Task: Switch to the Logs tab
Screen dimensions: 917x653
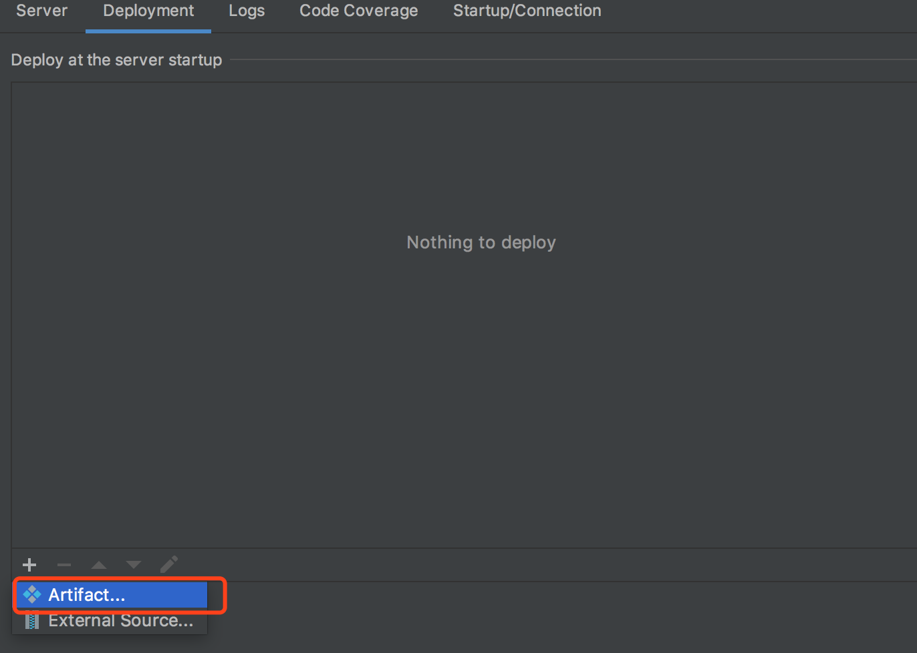Action: (247, 11)
